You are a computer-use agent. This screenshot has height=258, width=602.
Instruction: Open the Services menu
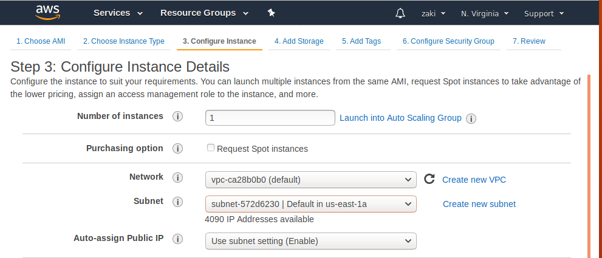[x=118, y=13]
